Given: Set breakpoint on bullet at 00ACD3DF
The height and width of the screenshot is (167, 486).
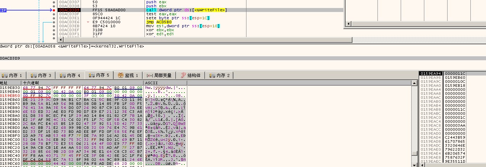Looking at the screenshot, I should coord(54,14).
